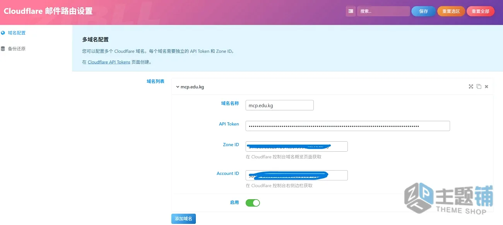Click the mcp.edu.kg accordion title
Viewport: 503px width, 225px height.
[192, 87]
